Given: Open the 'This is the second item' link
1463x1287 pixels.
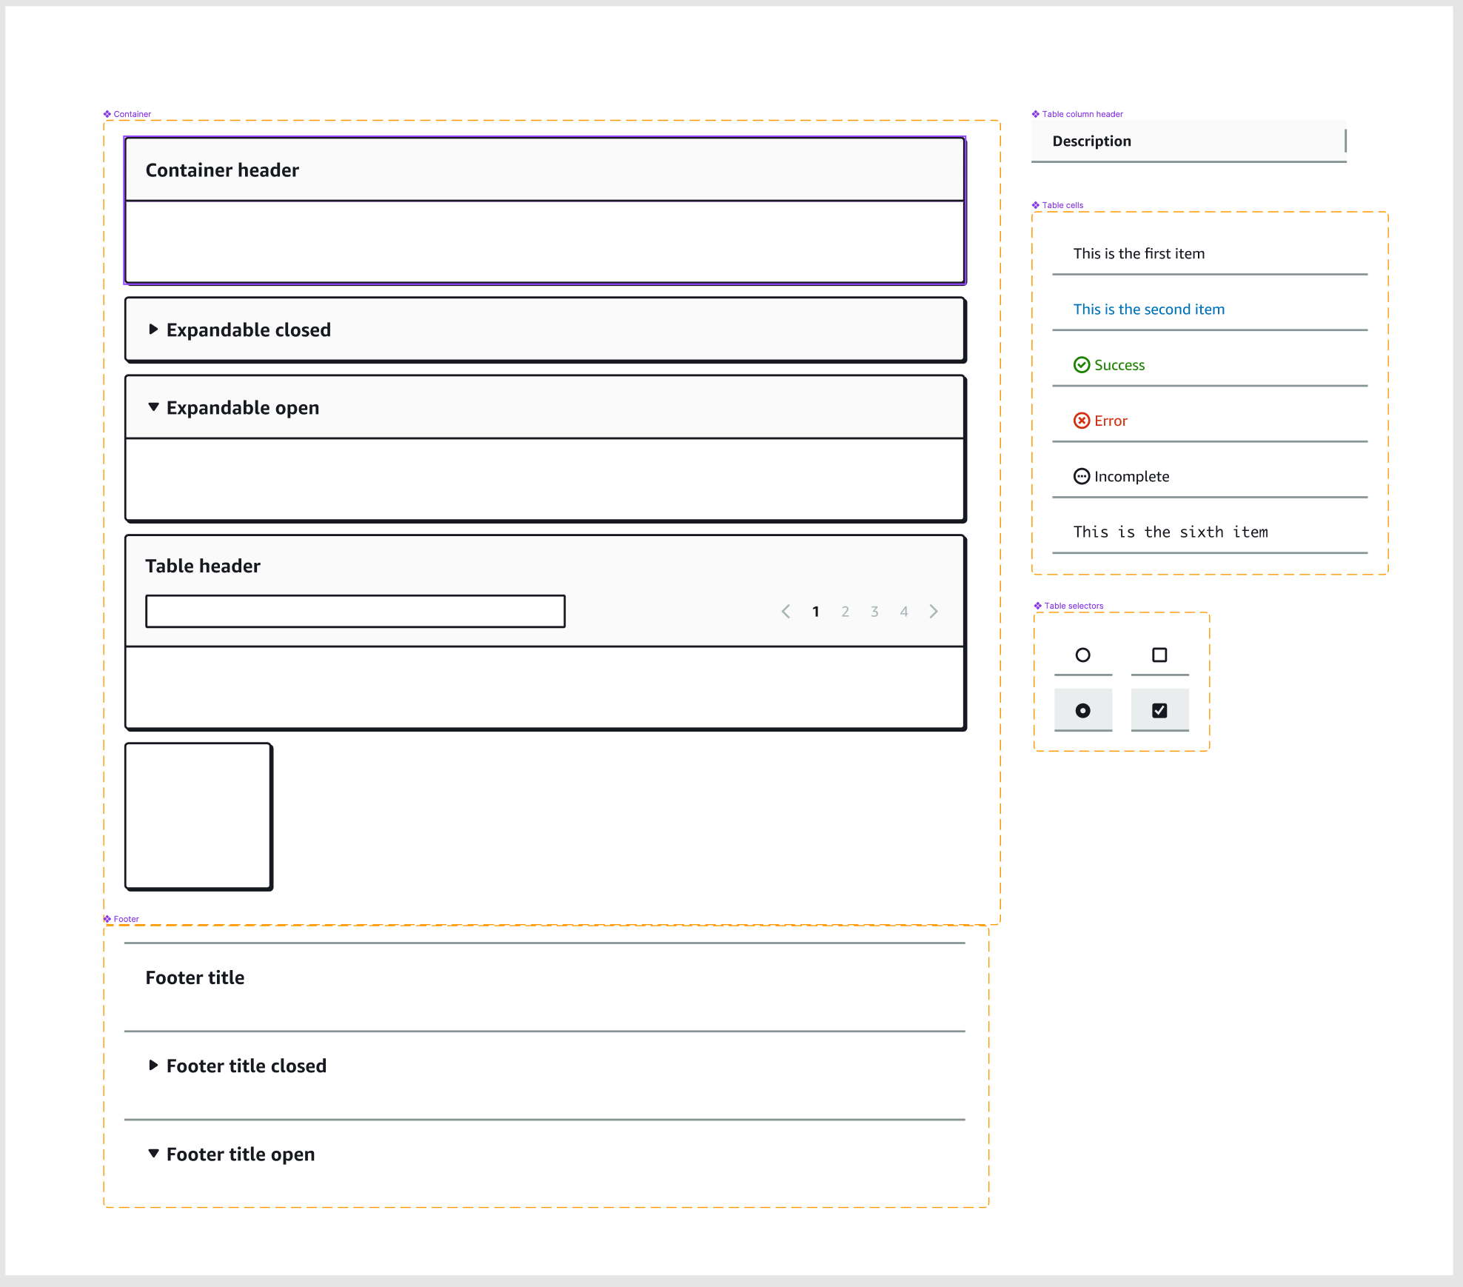Looking at the screenshot, I should 1148,310.
